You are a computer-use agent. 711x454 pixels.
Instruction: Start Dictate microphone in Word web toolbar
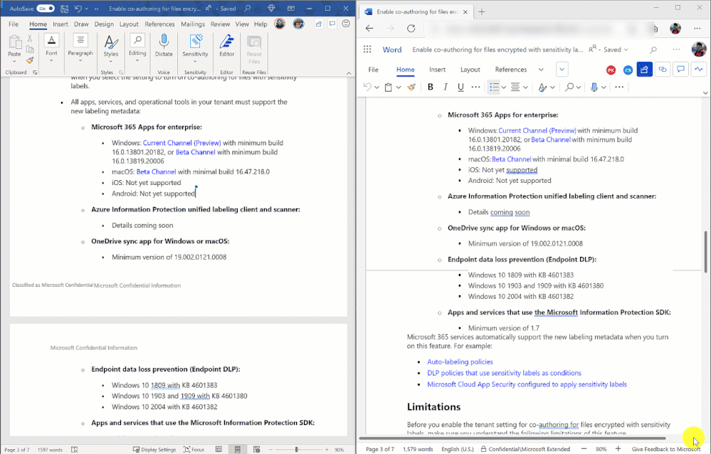(x=594, y=87)
